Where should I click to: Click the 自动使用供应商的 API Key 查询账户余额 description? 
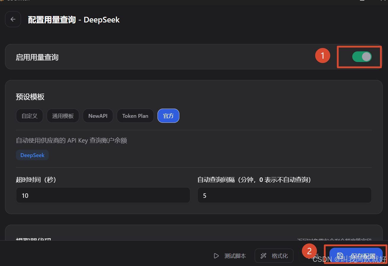pos(72,141)
